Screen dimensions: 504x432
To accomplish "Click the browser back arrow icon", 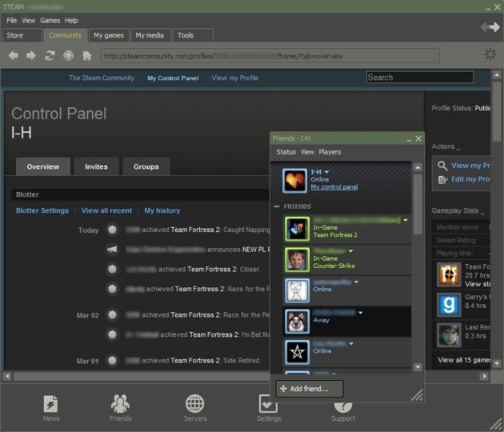I will point(13,55).
